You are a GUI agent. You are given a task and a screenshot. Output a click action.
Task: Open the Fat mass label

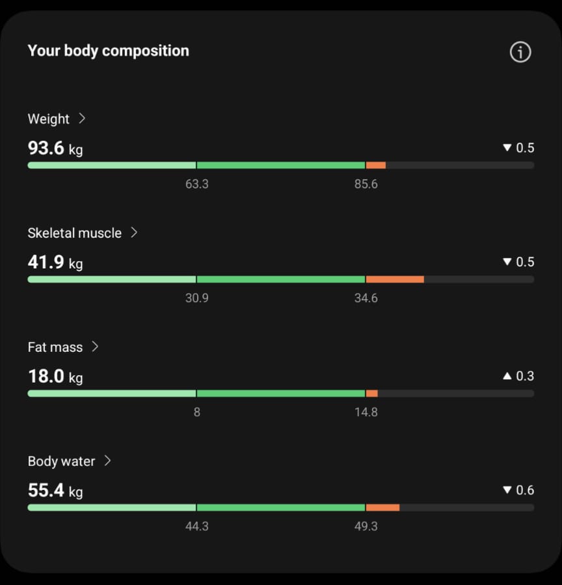tap(55, 347)
